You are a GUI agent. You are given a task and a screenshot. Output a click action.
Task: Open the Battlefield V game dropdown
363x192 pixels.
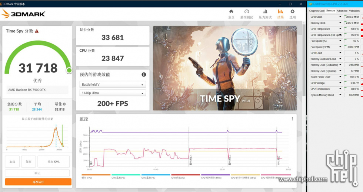113,85
